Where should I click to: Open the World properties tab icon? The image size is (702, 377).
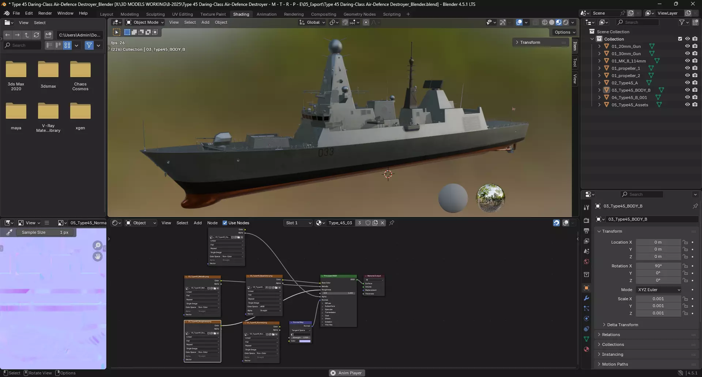coord(586,262)
